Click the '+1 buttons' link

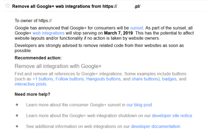[x=43, y=79]
